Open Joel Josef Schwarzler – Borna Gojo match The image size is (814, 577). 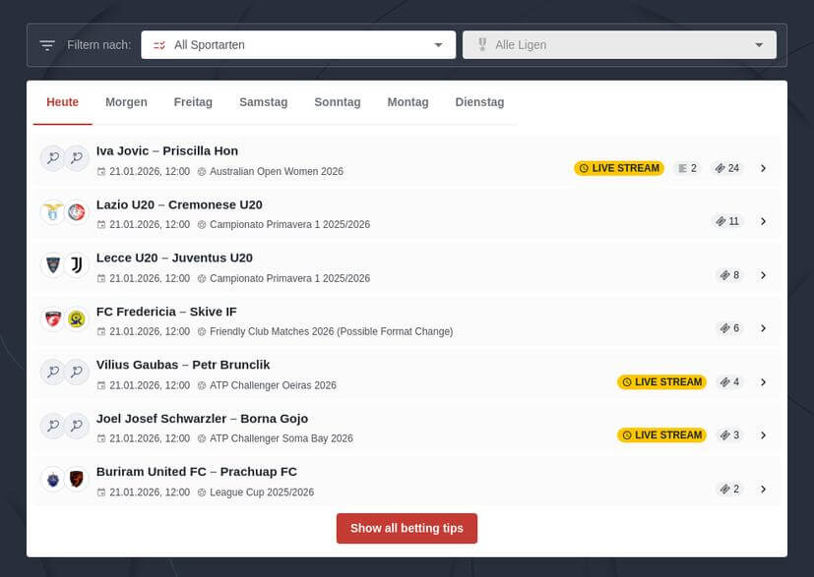[202, 419]
